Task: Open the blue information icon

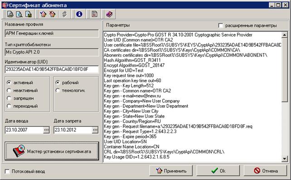Action: point(79,14)
